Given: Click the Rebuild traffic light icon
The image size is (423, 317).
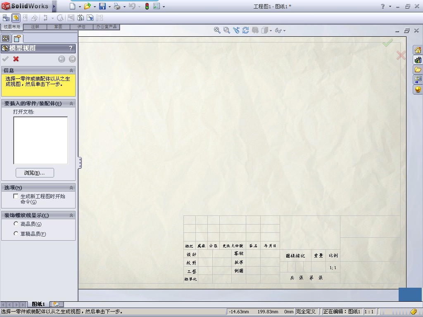Looking at the screenshot, I should pyautogui.click(x=147, y=6).
